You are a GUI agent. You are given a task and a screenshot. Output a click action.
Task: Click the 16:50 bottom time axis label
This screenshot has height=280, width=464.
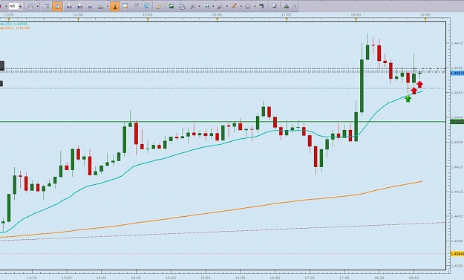275,278
